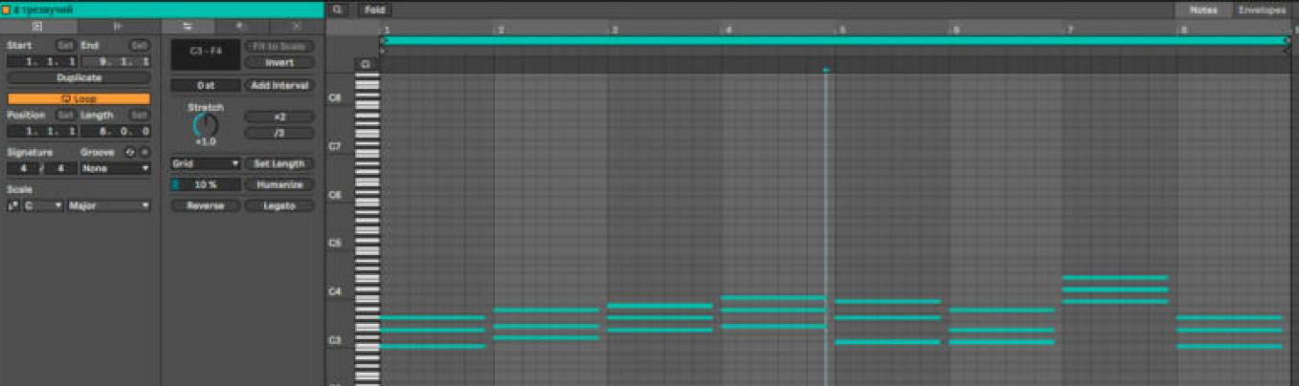1299x386 pixels.
Task: Click the playhead insert marker triangle
Action: point(825,70)
